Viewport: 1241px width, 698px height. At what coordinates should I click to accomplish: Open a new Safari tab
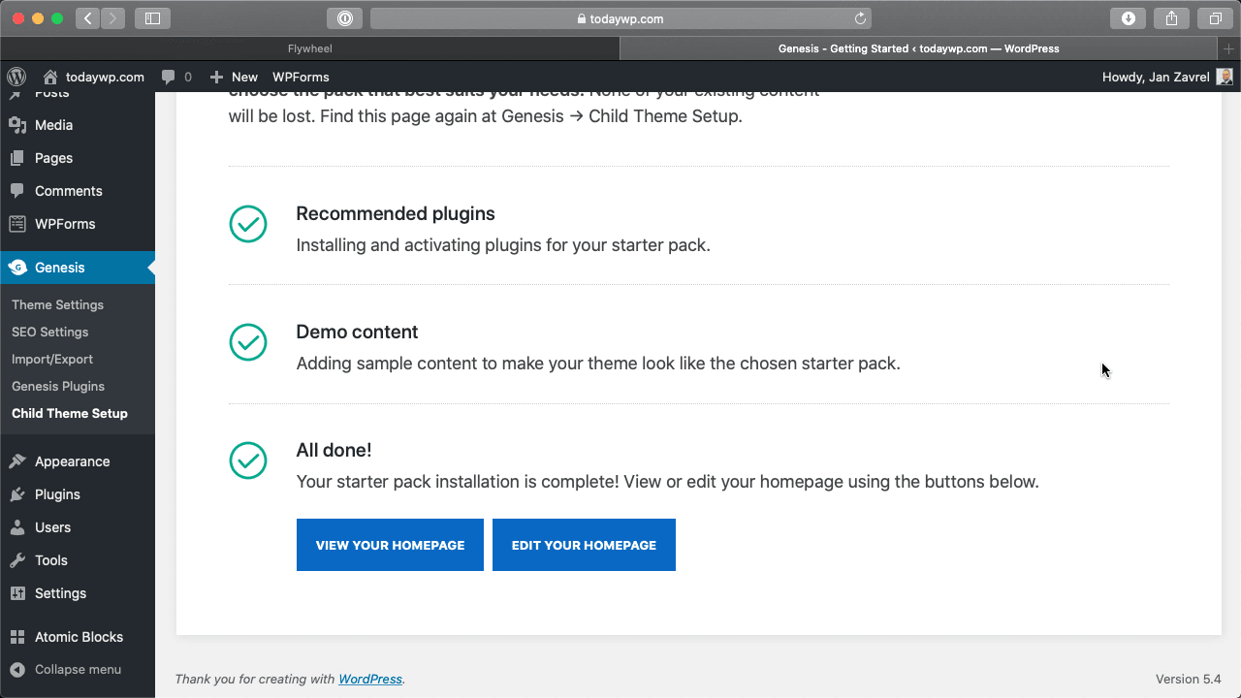point(1228,48)
